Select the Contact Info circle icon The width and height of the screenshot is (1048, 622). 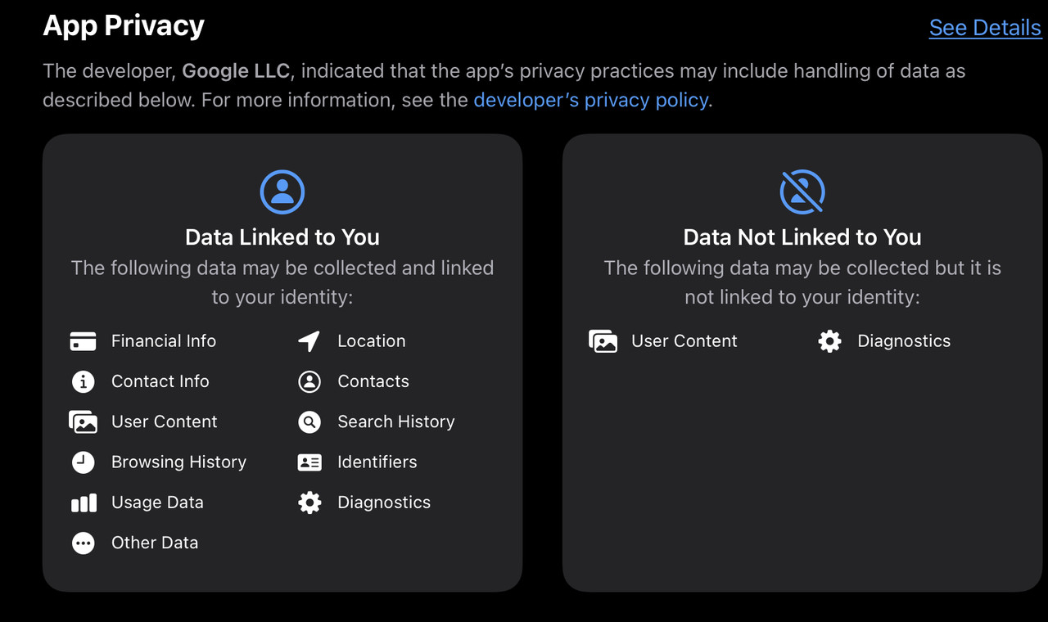coord(84,381)
